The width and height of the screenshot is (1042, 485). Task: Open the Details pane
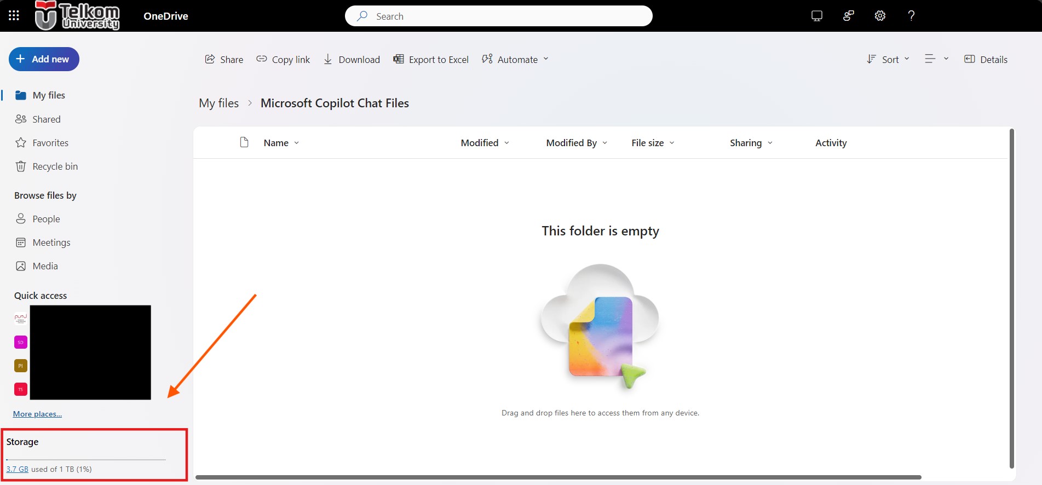point(986,60)
